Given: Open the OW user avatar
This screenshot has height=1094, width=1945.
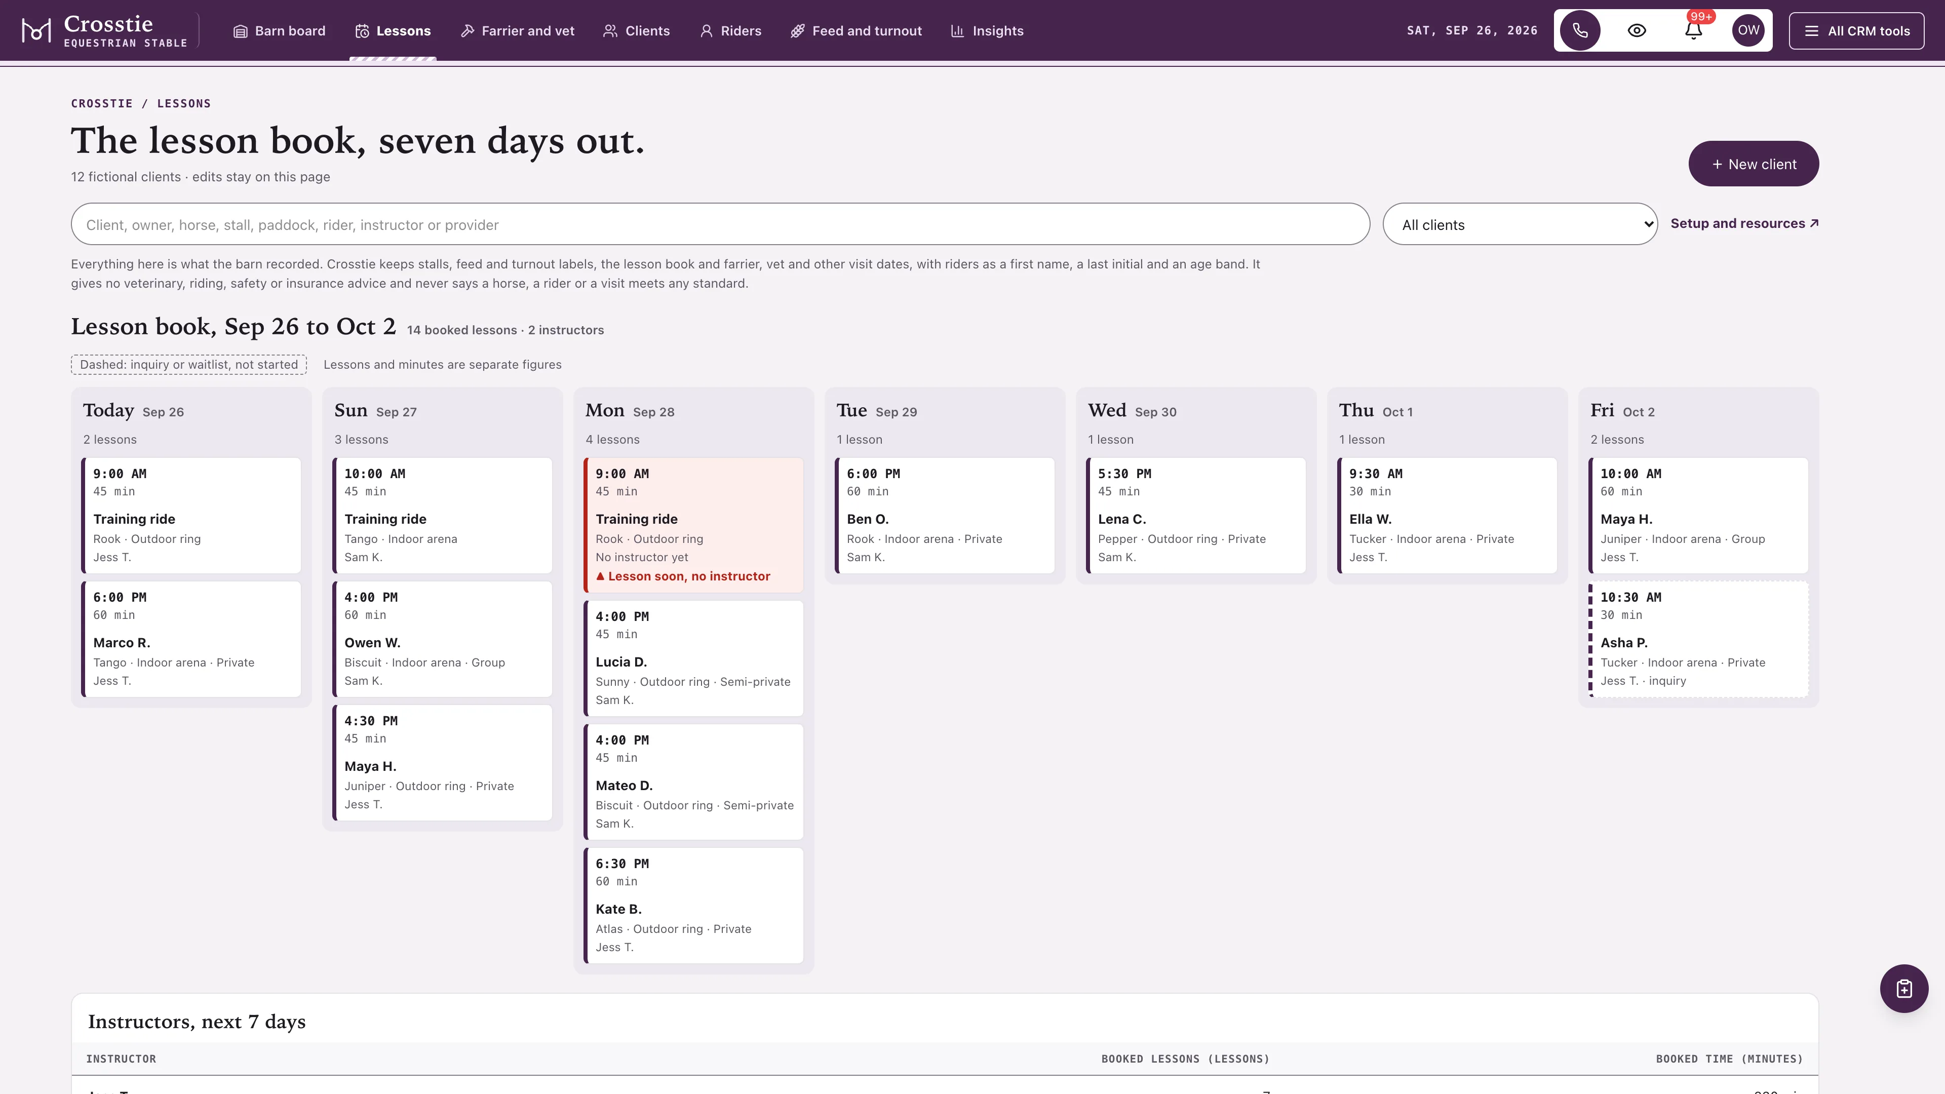Looking at the screenshot, I should (1748, 31).
